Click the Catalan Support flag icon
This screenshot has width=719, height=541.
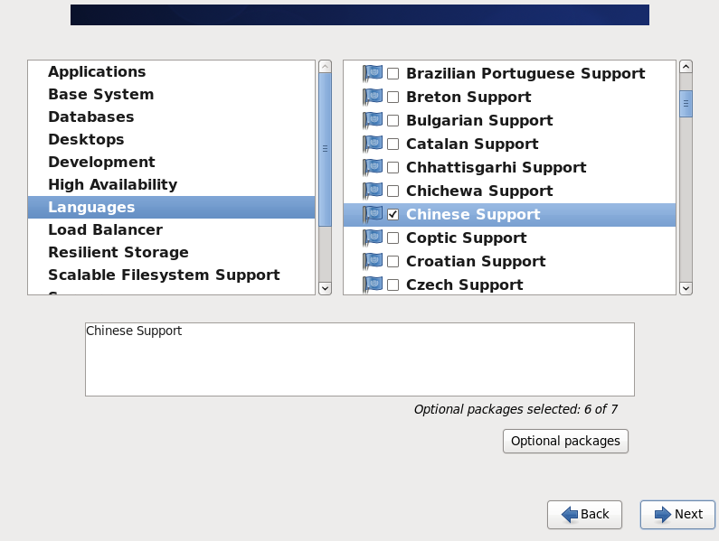pos(373,145)
